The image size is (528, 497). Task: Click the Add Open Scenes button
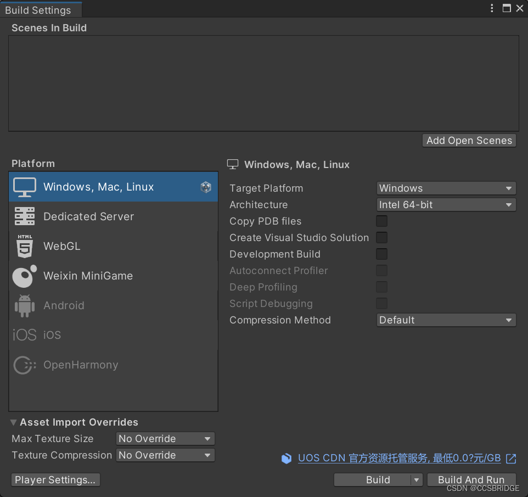pos(469,141)
